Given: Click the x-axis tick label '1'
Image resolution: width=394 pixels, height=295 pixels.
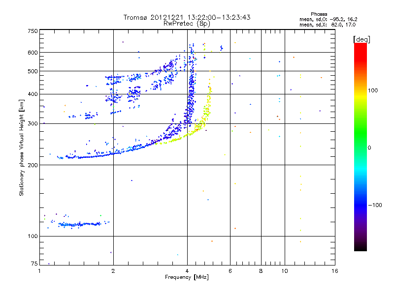Looking at the screenshot, I should (x=39, y=271).
